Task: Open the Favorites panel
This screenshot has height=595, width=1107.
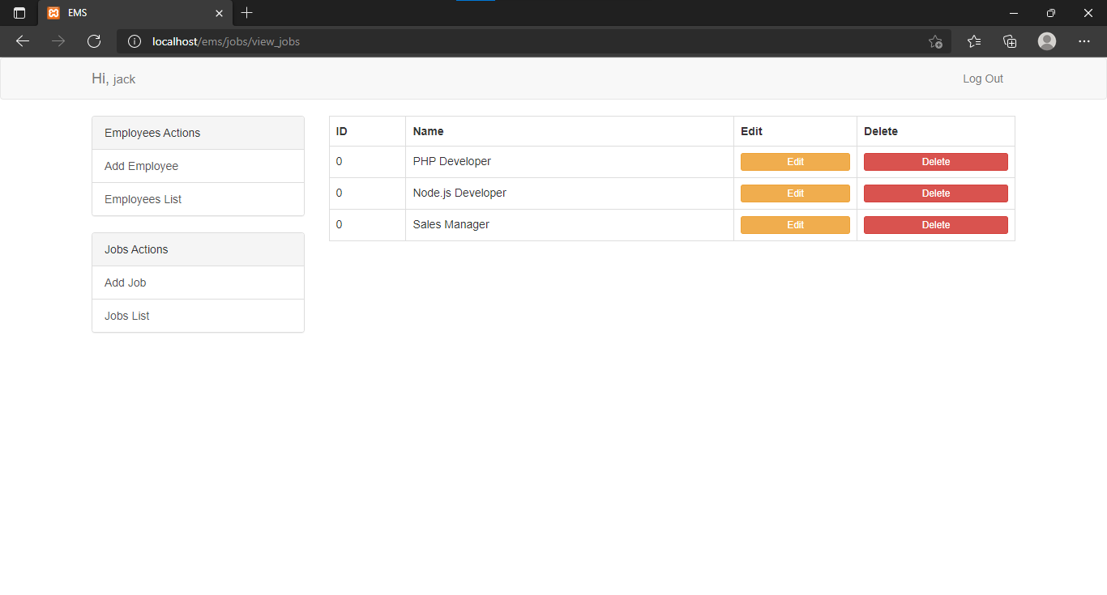Action: click(x=973, y=41)
